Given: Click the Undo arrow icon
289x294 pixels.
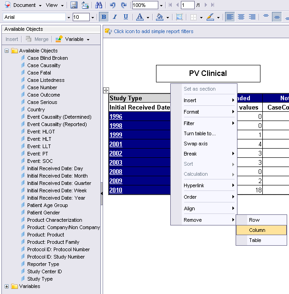Looking at the screenshot, I should coord(113,5).
